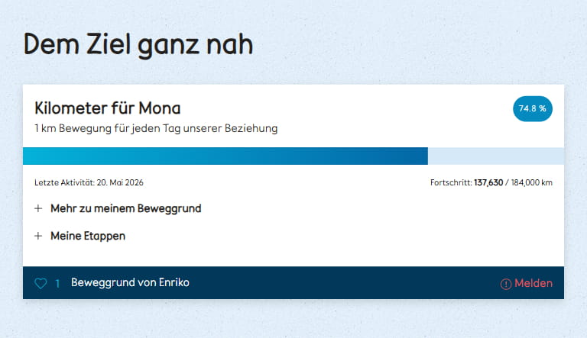Viewport: 587px width, 338px height.
Task: Click plus icon beside Meine Etappen
Action: point(38,236)
